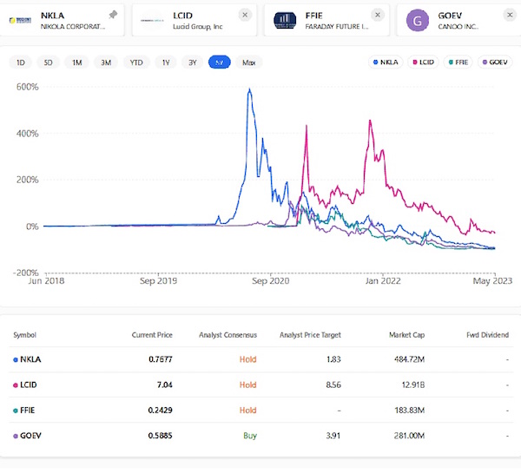Show the Max time range
521x473 pixels.
[249, 62]
